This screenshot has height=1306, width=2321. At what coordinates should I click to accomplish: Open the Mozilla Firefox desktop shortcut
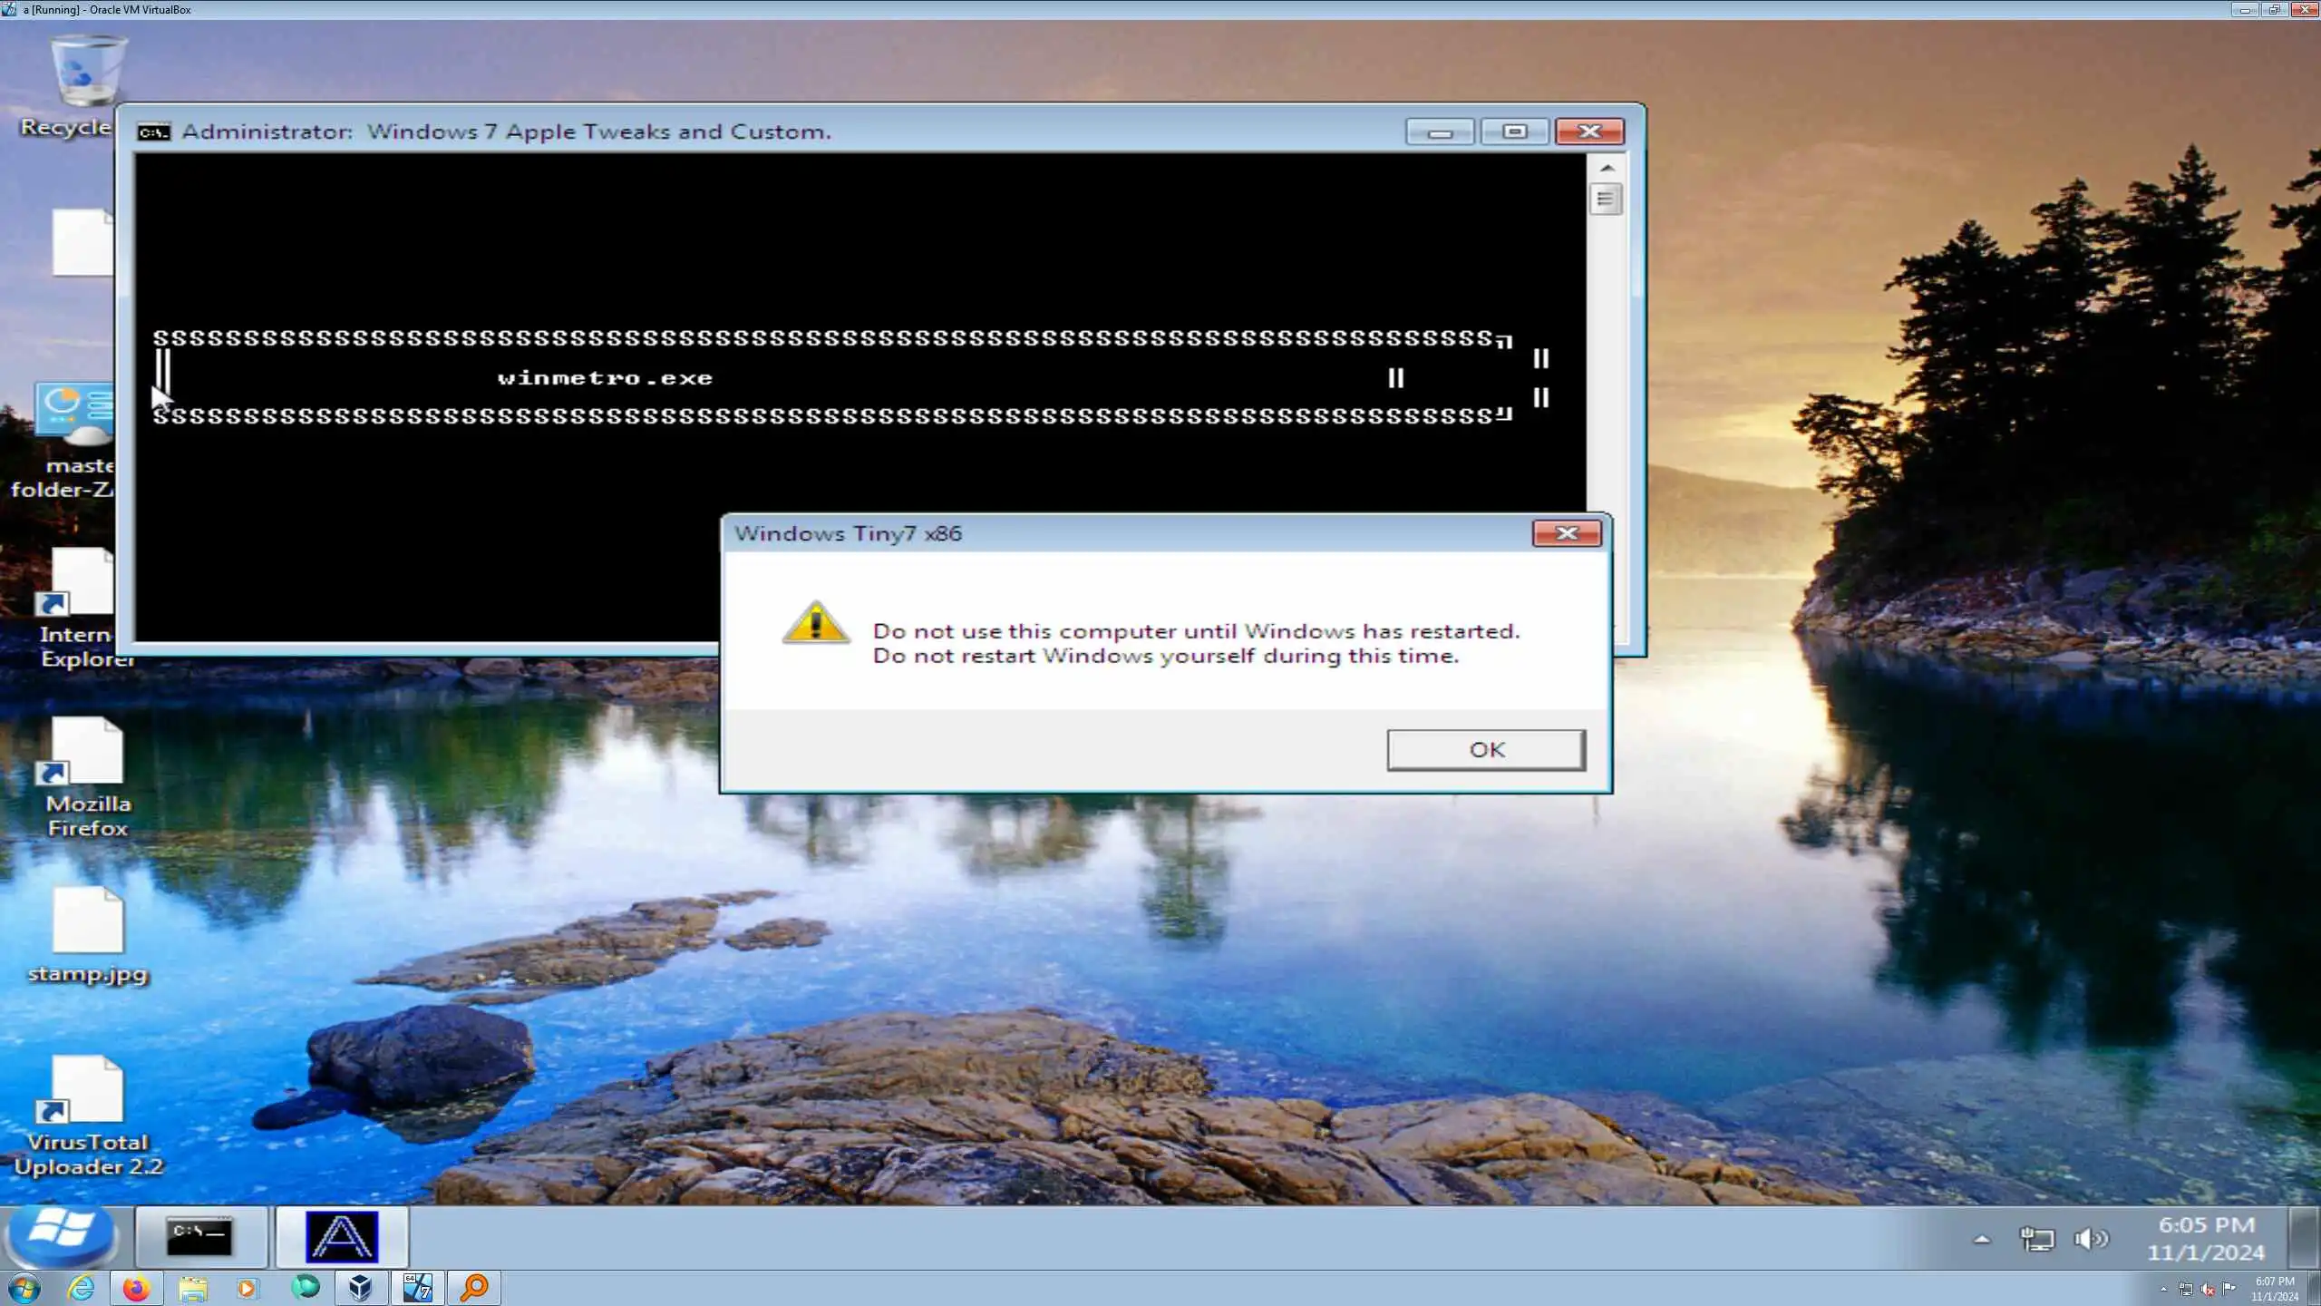[x=87, y=753]
